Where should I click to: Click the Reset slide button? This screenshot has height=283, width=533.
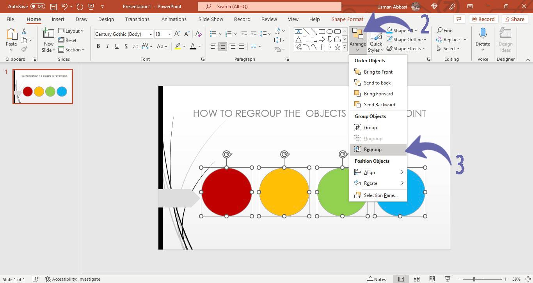(x=68, y=40)
